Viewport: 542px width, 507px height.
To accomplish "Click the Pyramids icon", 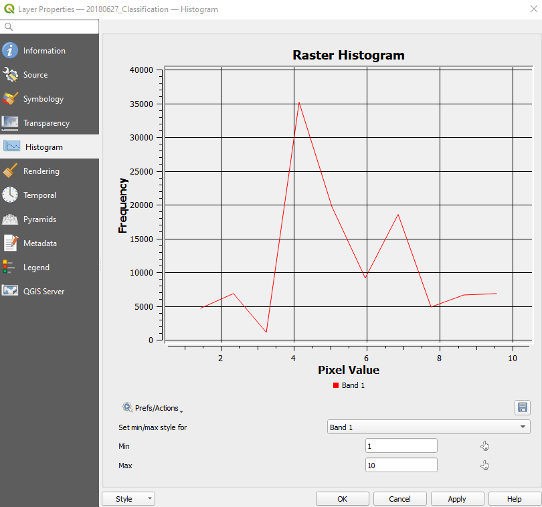I will (10, 219).
